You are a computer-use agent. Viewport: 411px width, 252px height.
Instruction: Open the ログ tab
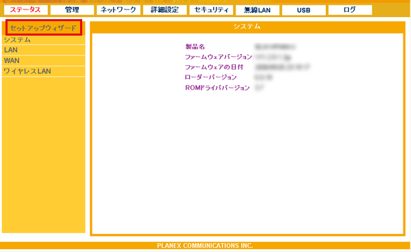(x=350, y=10)
